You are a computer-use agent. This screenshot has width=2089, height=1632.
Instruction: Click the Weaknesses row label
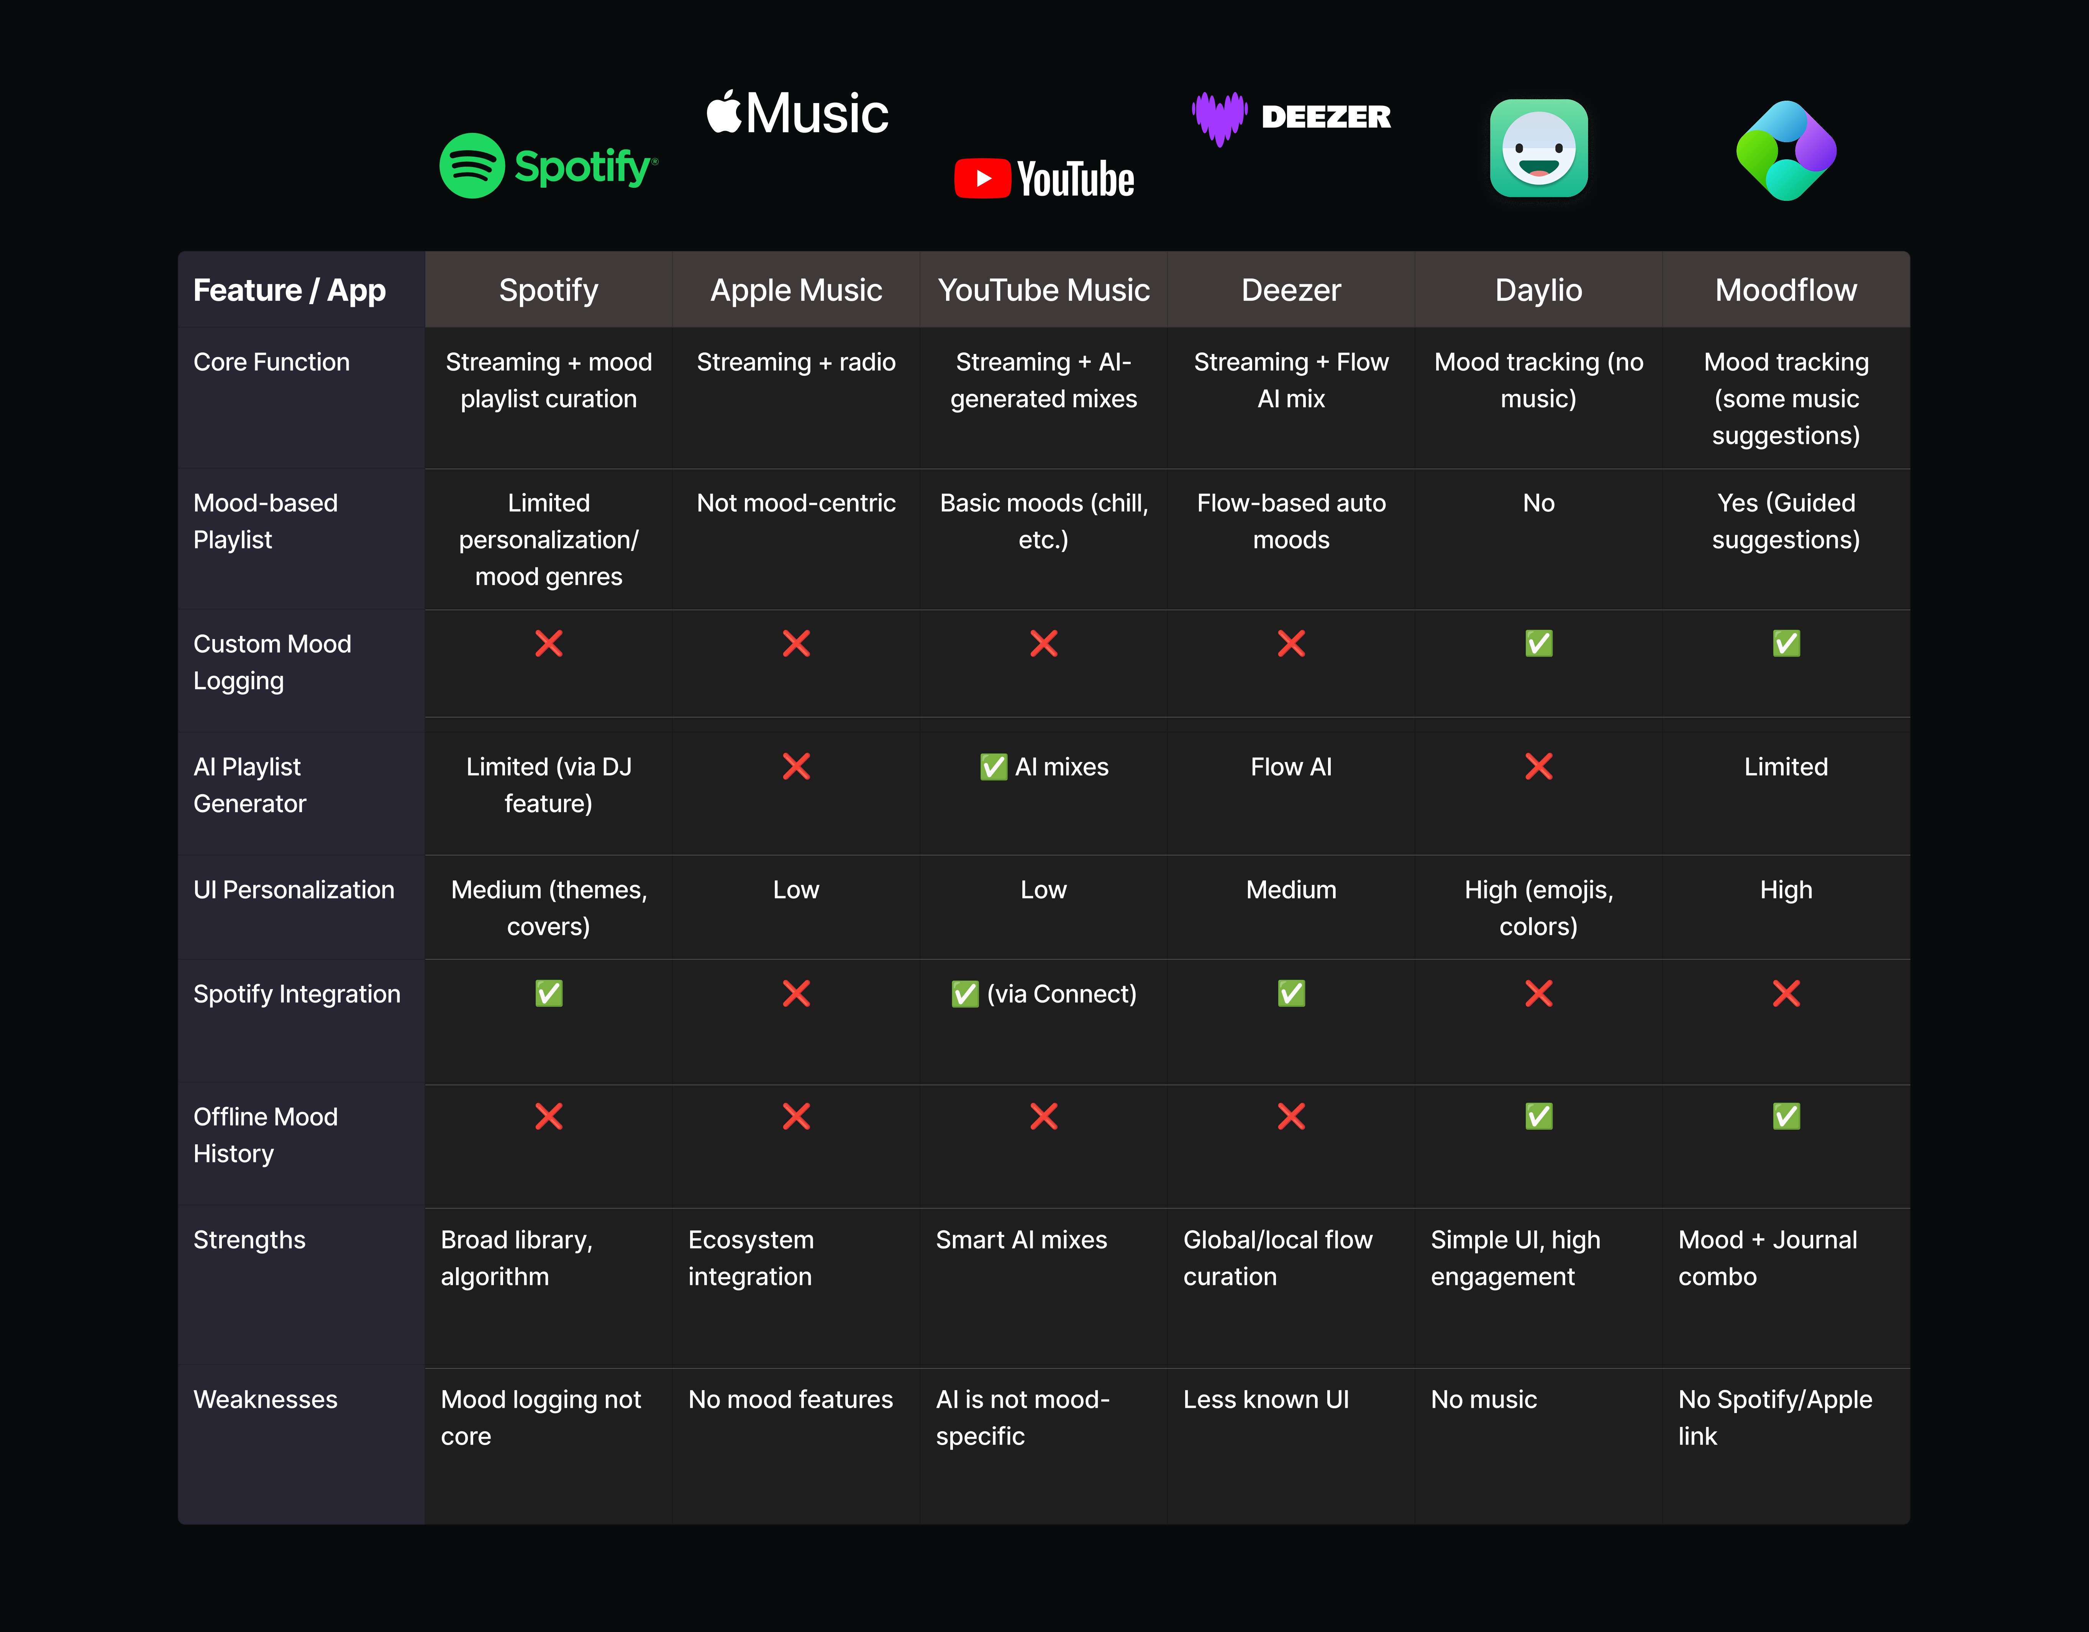(265, 1400)
